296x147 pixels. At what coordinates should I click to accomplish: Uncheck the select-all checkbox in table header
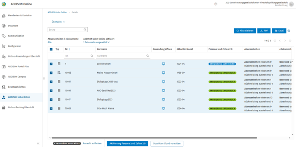(x=51, y=49)
